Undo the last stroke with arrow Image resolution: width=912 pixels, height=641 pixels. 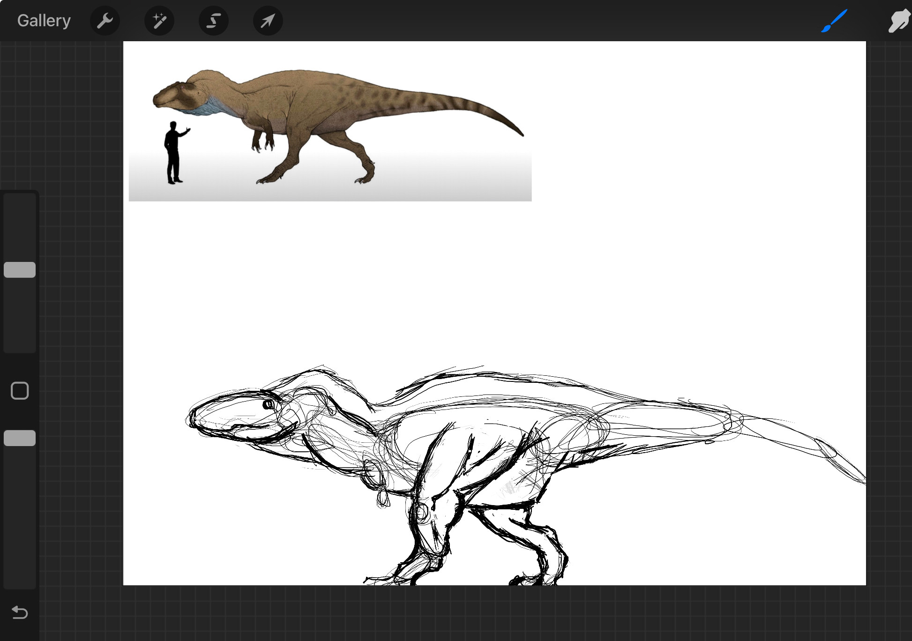[20, 612]
